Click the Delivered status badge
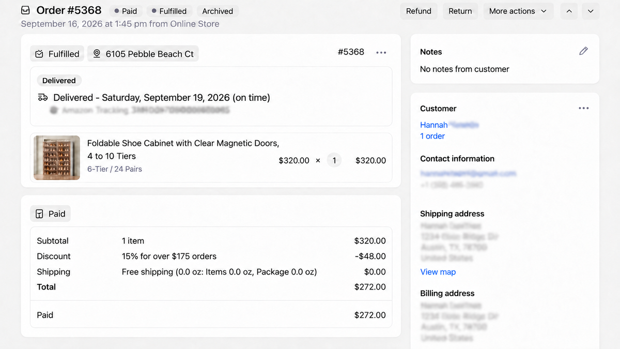Image resolution: width=620 pixels, height=349 pixels. 59,81
